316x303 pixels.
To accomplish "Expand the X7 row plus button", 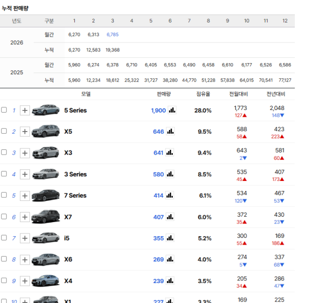I will pyautogui.click(x=25, y=217).
